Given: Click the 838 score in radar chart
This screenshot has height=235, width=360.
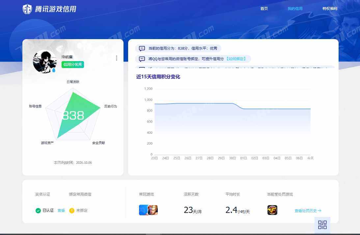Looking at the screenshot, I should click(73, 115).
